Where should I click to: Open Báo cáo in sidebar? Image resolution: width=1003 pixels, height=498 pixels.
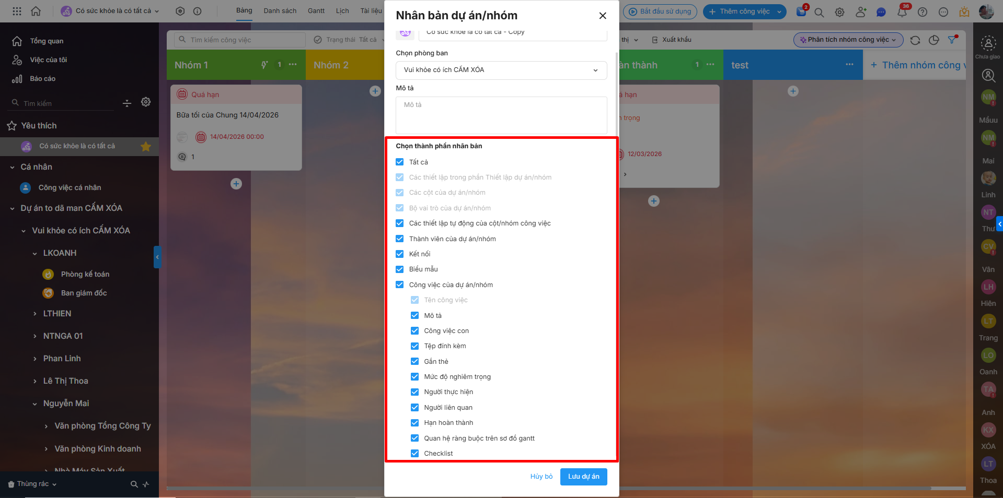[x=42, y=79]
